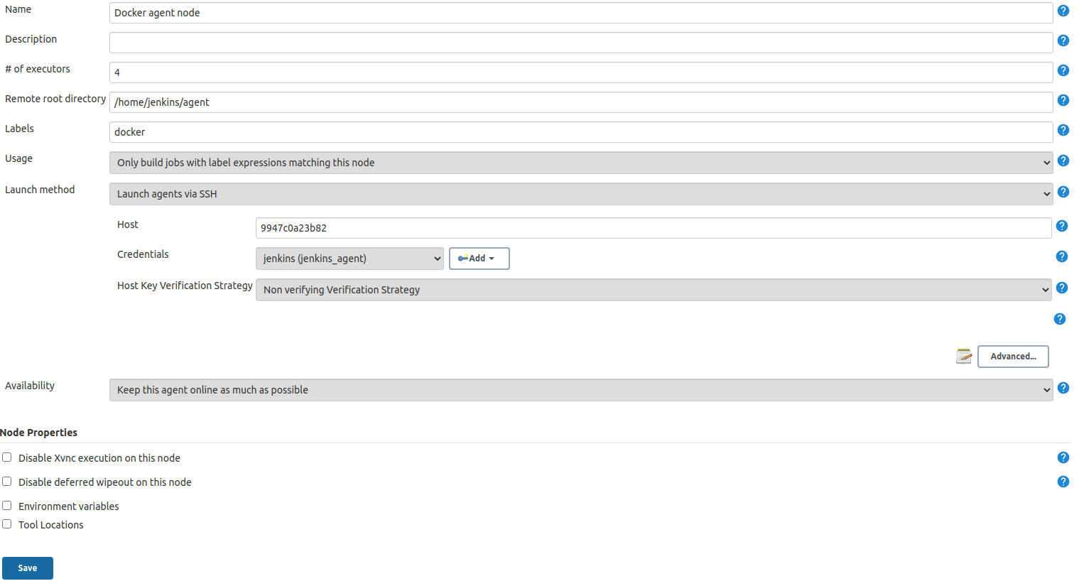
Task: Click the help icon next to Credentials
Action: (x=1061, y=256)
